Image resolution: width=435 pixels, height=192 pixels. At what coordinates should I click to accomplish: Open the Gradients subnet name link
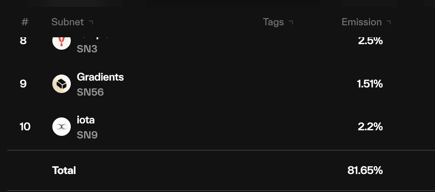[100, 77]
